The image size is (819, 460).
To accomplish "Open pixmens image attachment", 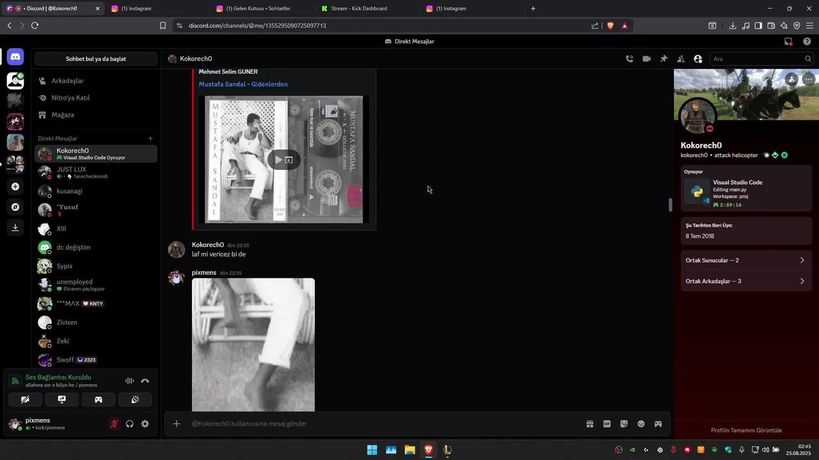I will coord(253,345).
